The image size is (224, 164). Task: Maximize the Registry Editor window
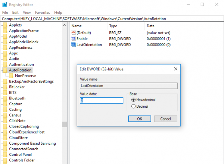point(202,4)
